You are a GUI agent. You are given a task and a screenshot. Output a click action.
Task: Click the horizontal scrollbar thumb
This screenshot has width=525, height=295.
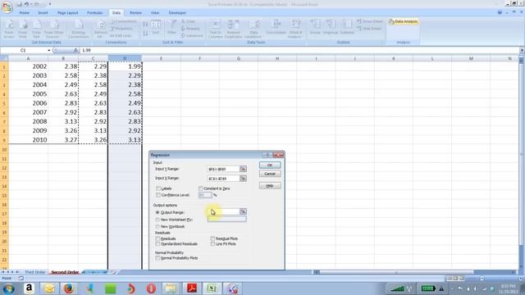click(x=396, y=272)
